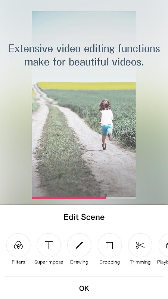This screenshot has width=168, height=299.
Task: Click the Edit Scene heading
Action: pos(84,217)
